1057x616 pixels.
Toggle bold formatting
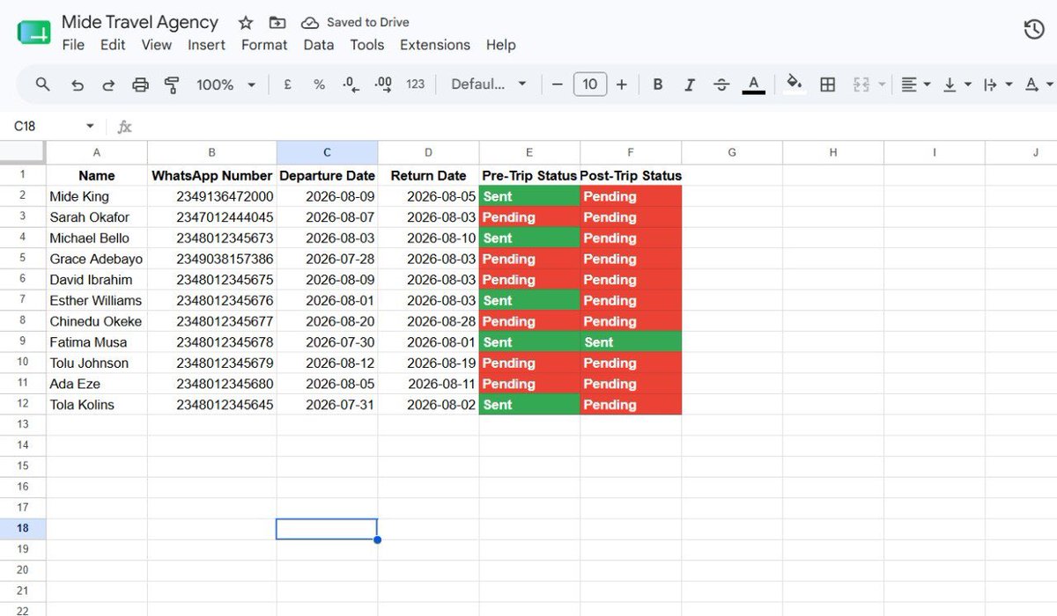[658, 84]
